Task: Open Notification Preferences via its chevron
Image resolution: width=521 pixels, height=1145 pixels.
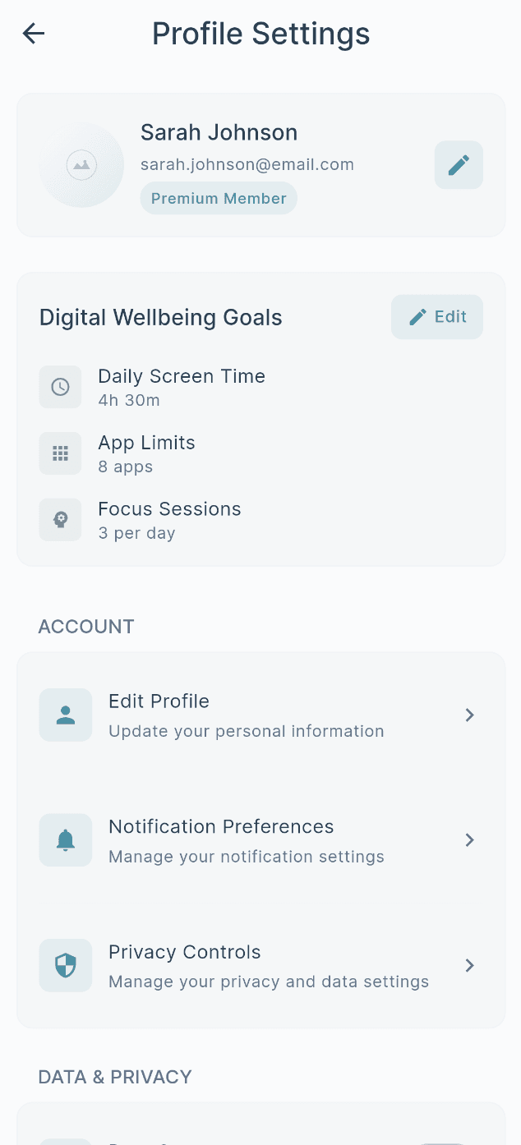Action: [469, 839]
